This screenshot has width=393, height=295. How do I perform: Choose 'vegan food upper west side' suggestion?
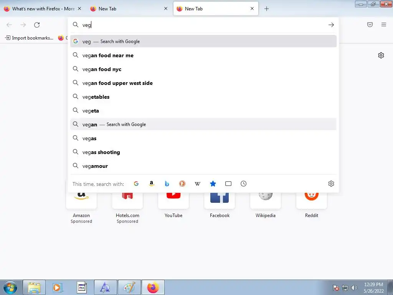coord(203,83)
